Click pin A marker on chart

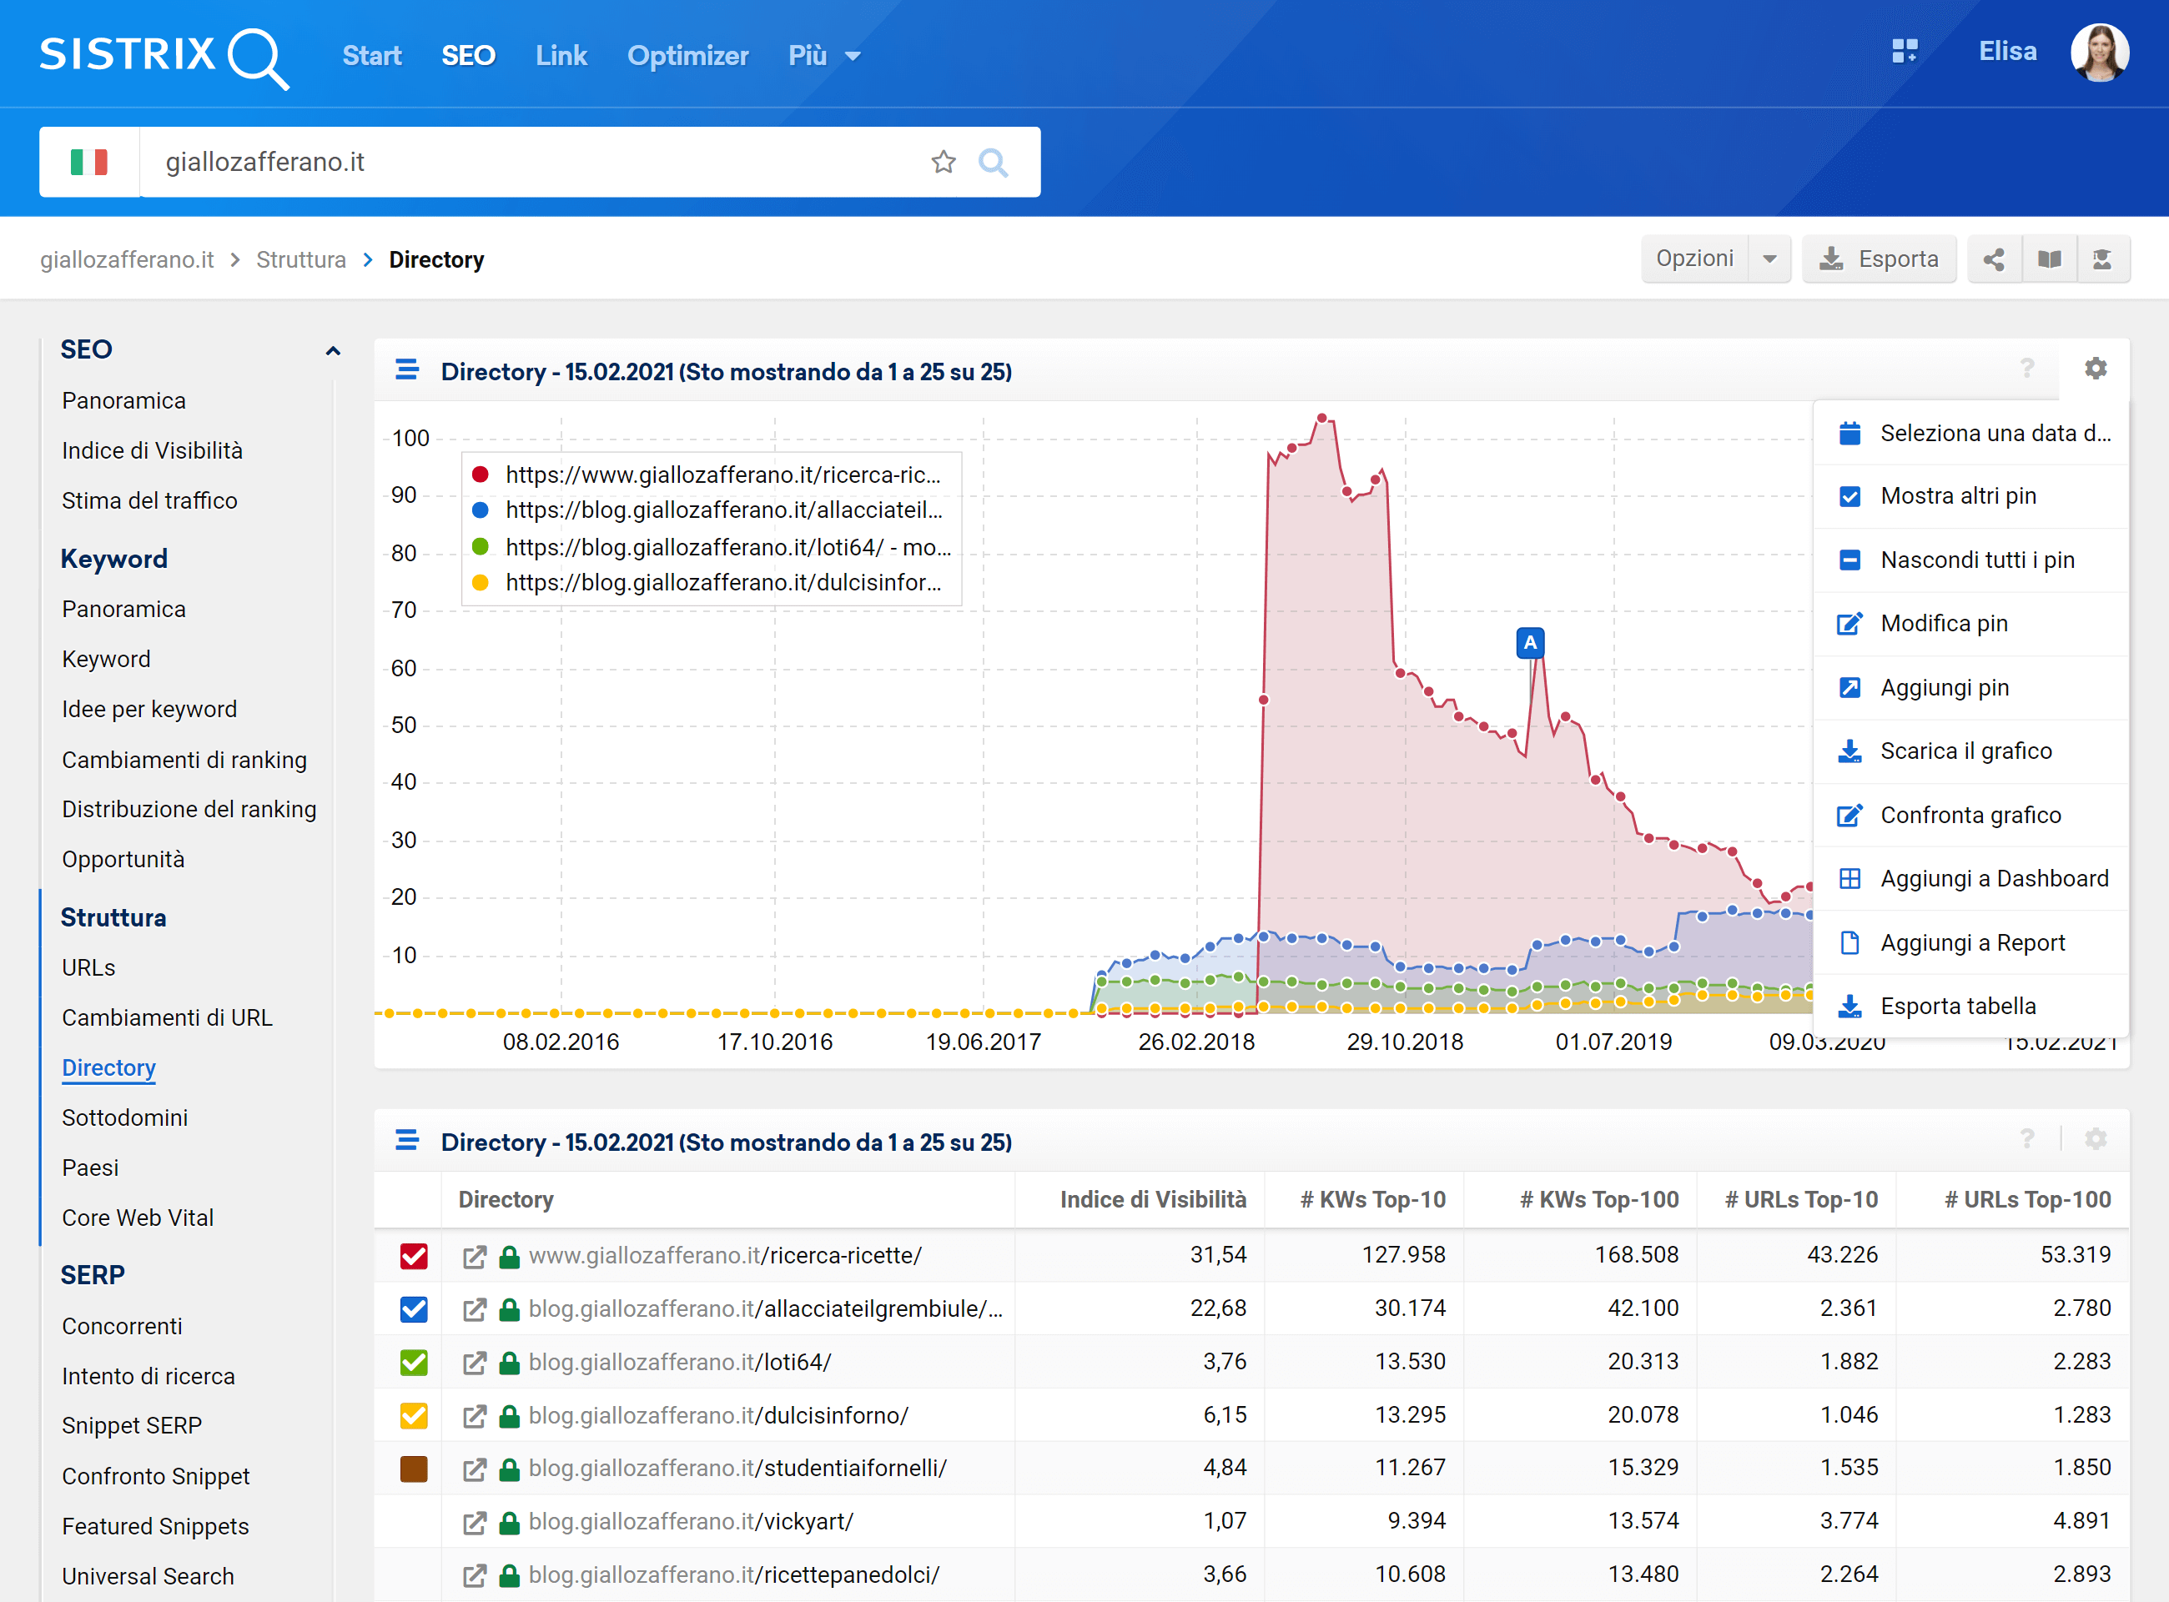coord(1530,642)
